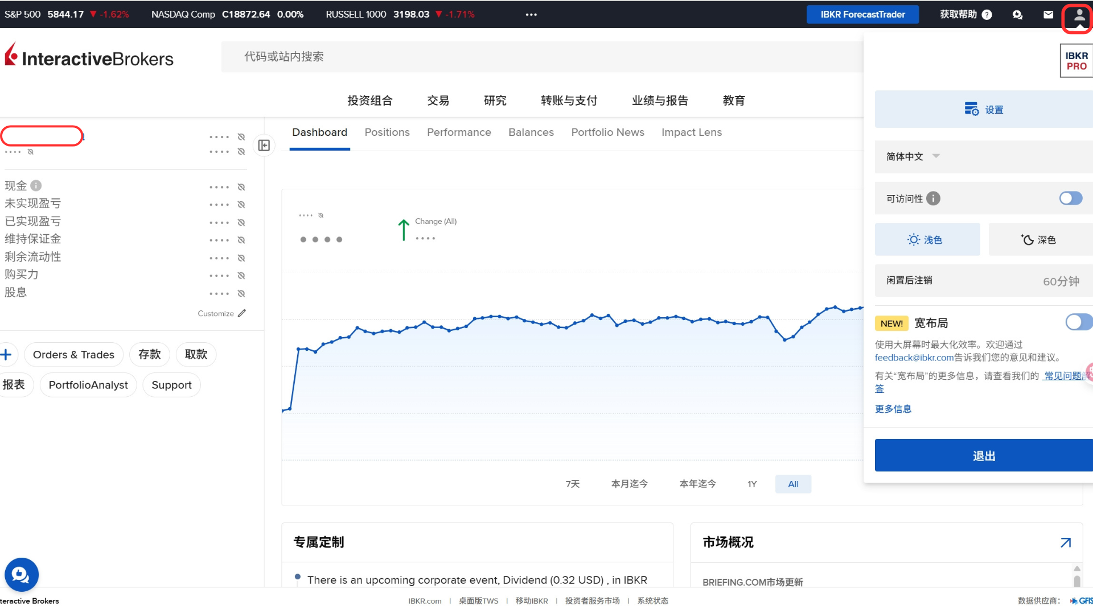Toggle the accessibility switch
This screenshot has width=1093, height=614.
[x=1070, y=198]
